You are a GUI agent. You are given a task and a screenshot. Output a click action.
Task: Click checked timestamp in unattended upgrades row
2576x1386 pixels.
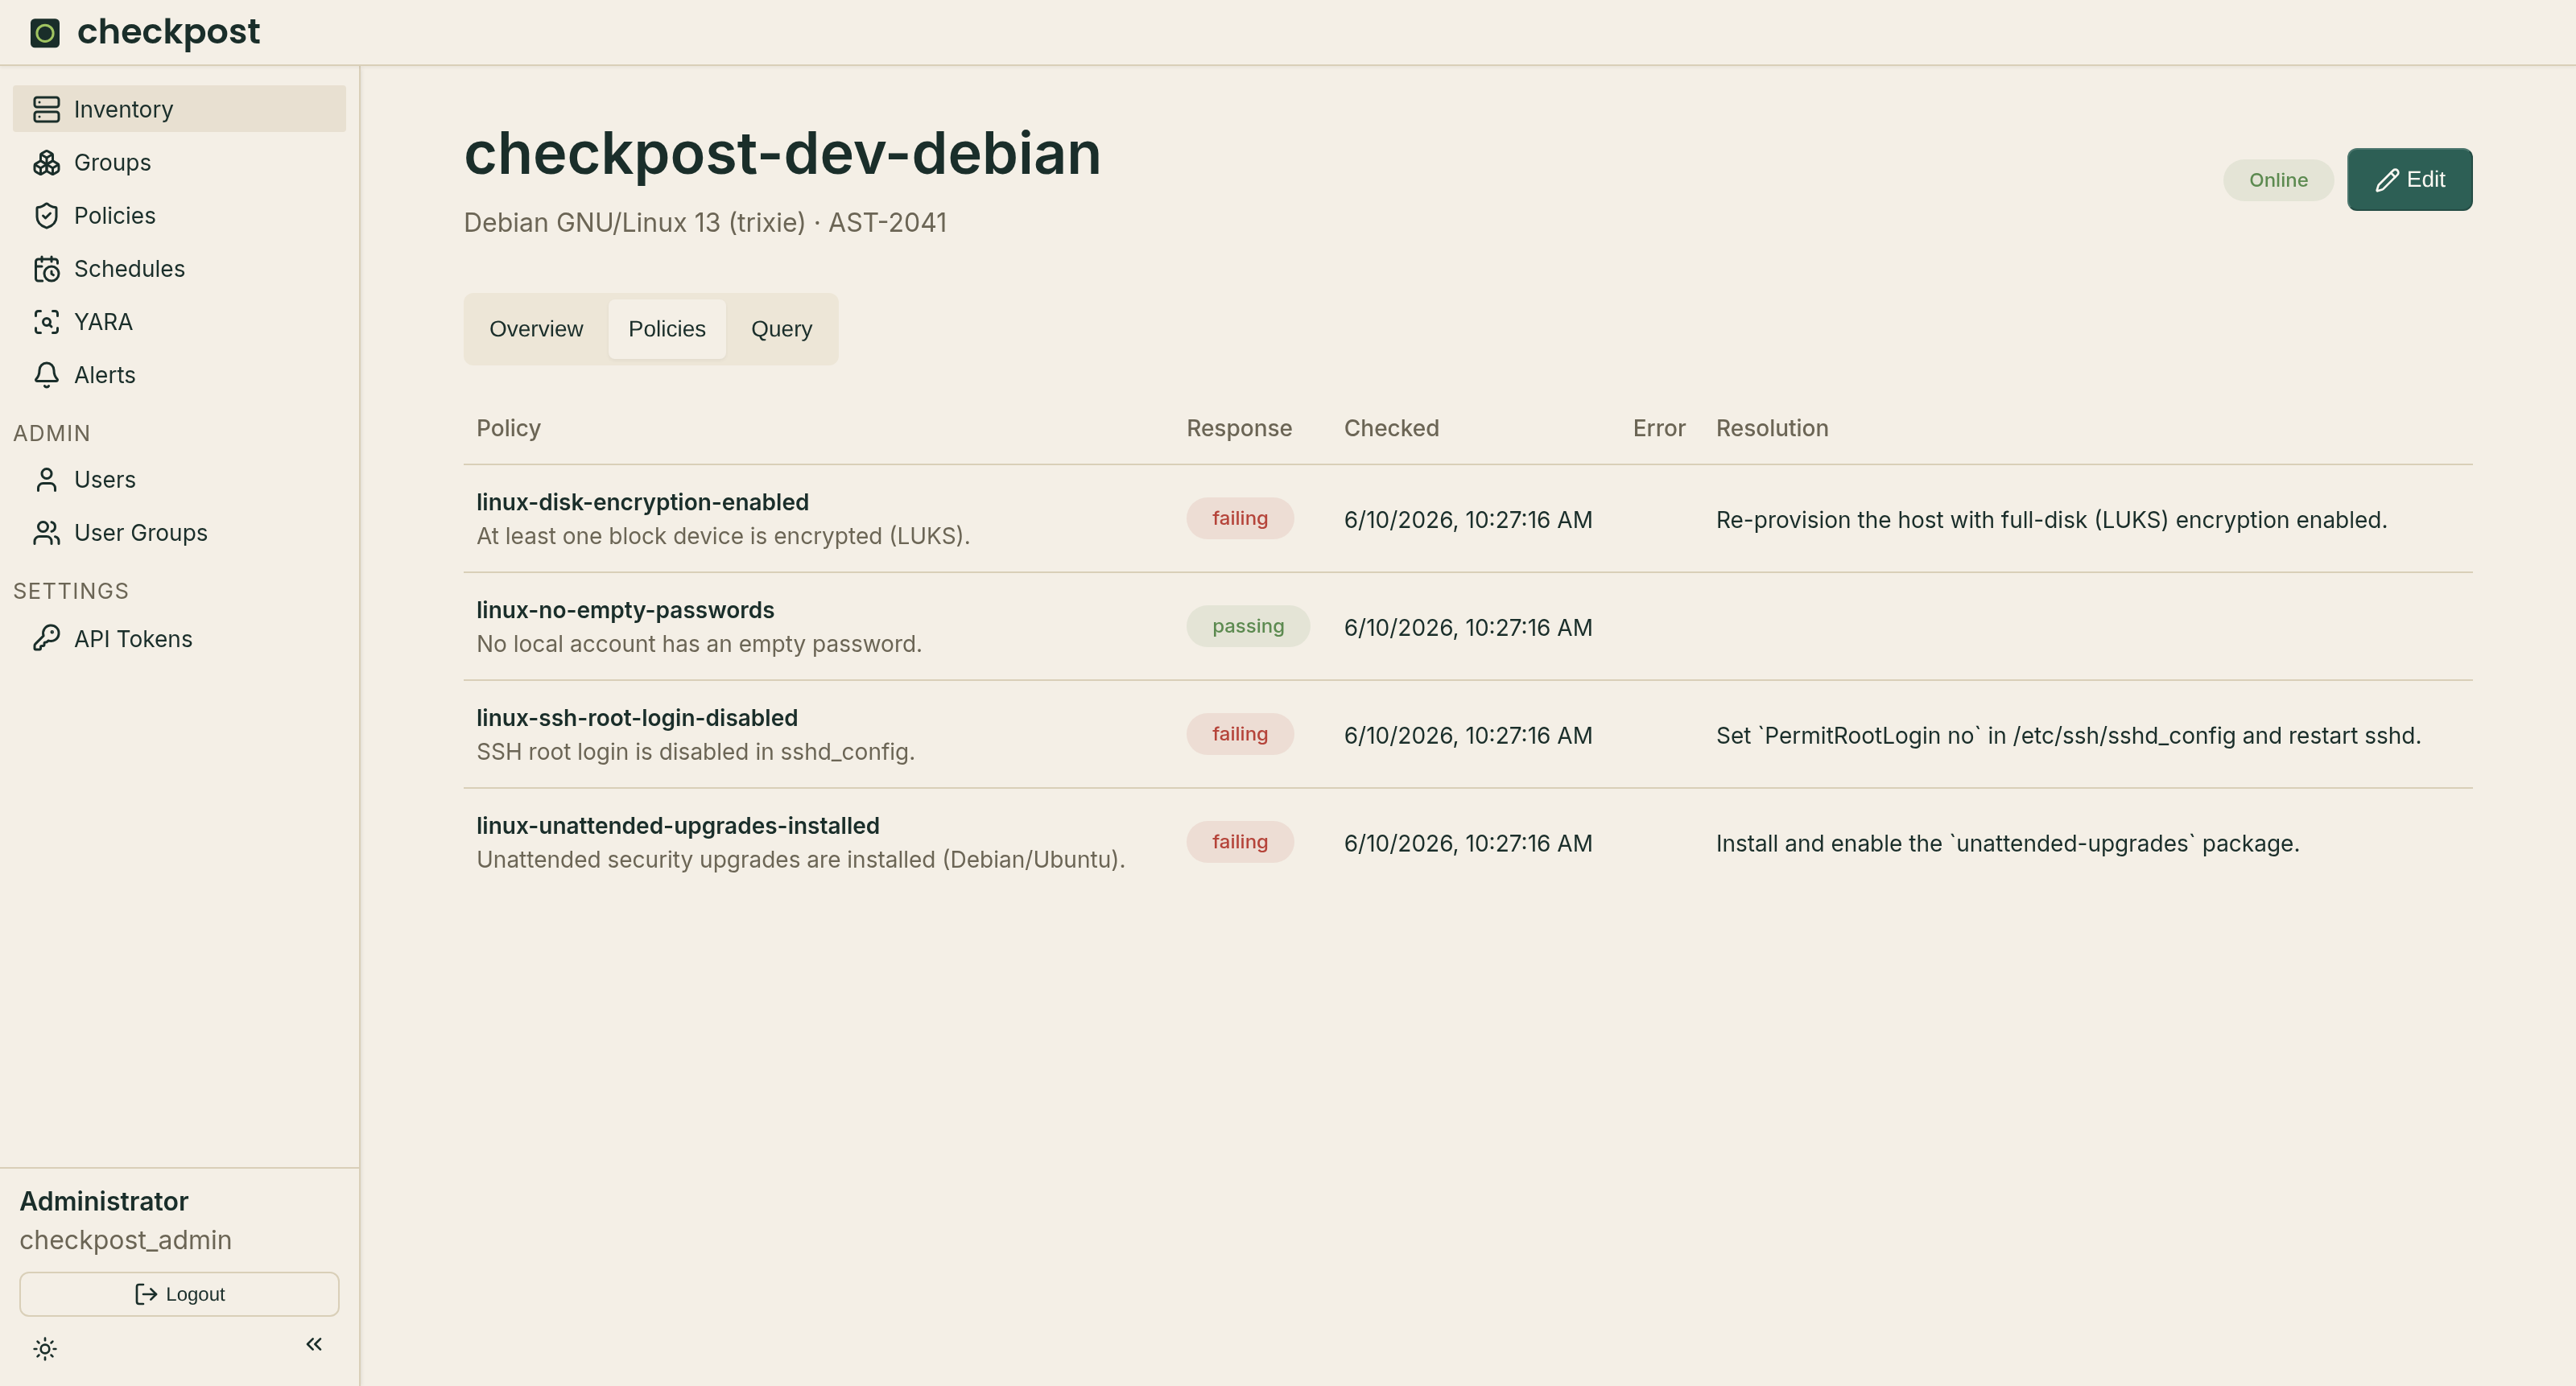[1467, 844]
